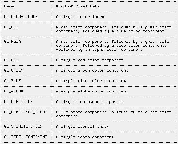Image resolution: width=178 pixels, height=144 pixels.
Task: Click the GL_GREEN table entry
Action: pyautogui.click(x=14, y=70)
